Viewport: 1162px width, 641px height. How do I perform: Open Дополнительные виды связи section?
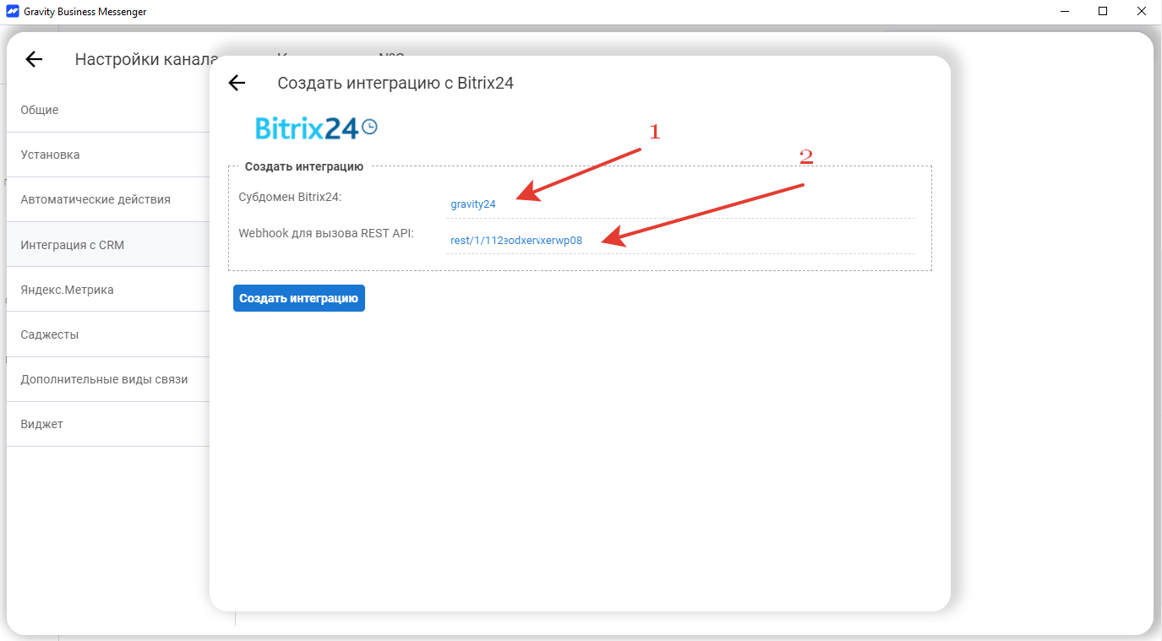(108, 379)
